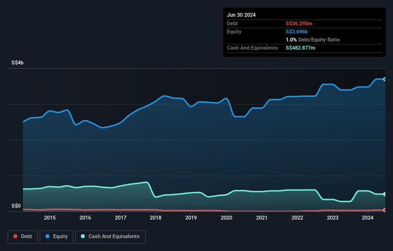Toggle the Equity series in the legend

coord(56,237)
